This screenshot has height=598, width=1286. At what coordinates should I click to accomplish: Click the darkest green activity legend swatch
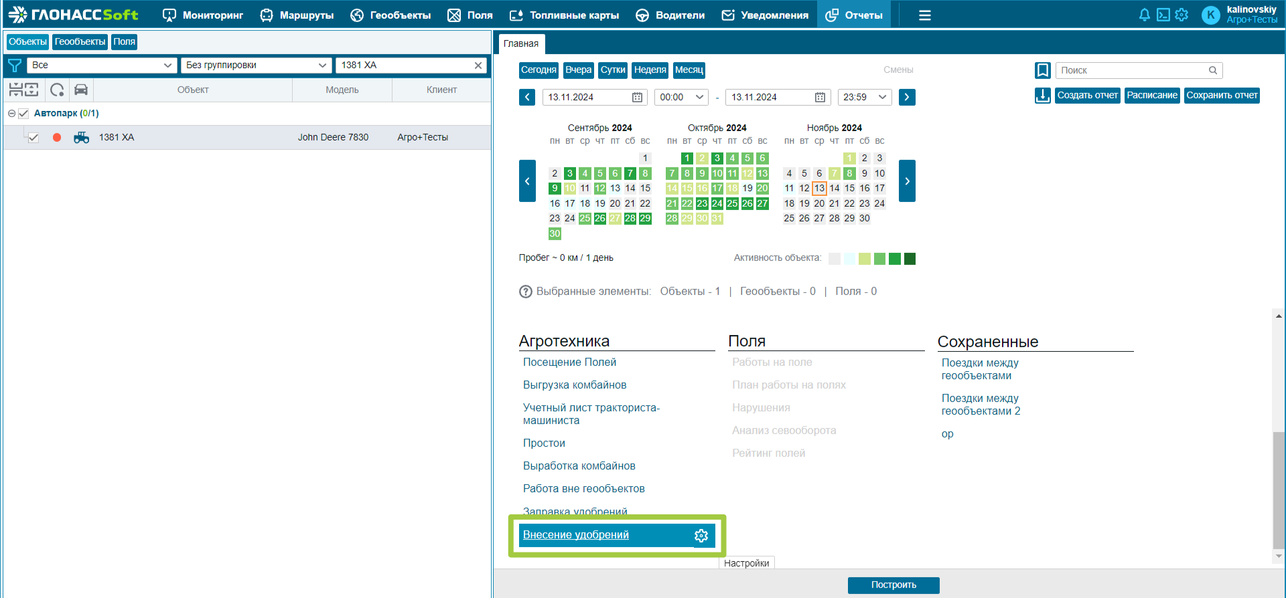[910, 259]
